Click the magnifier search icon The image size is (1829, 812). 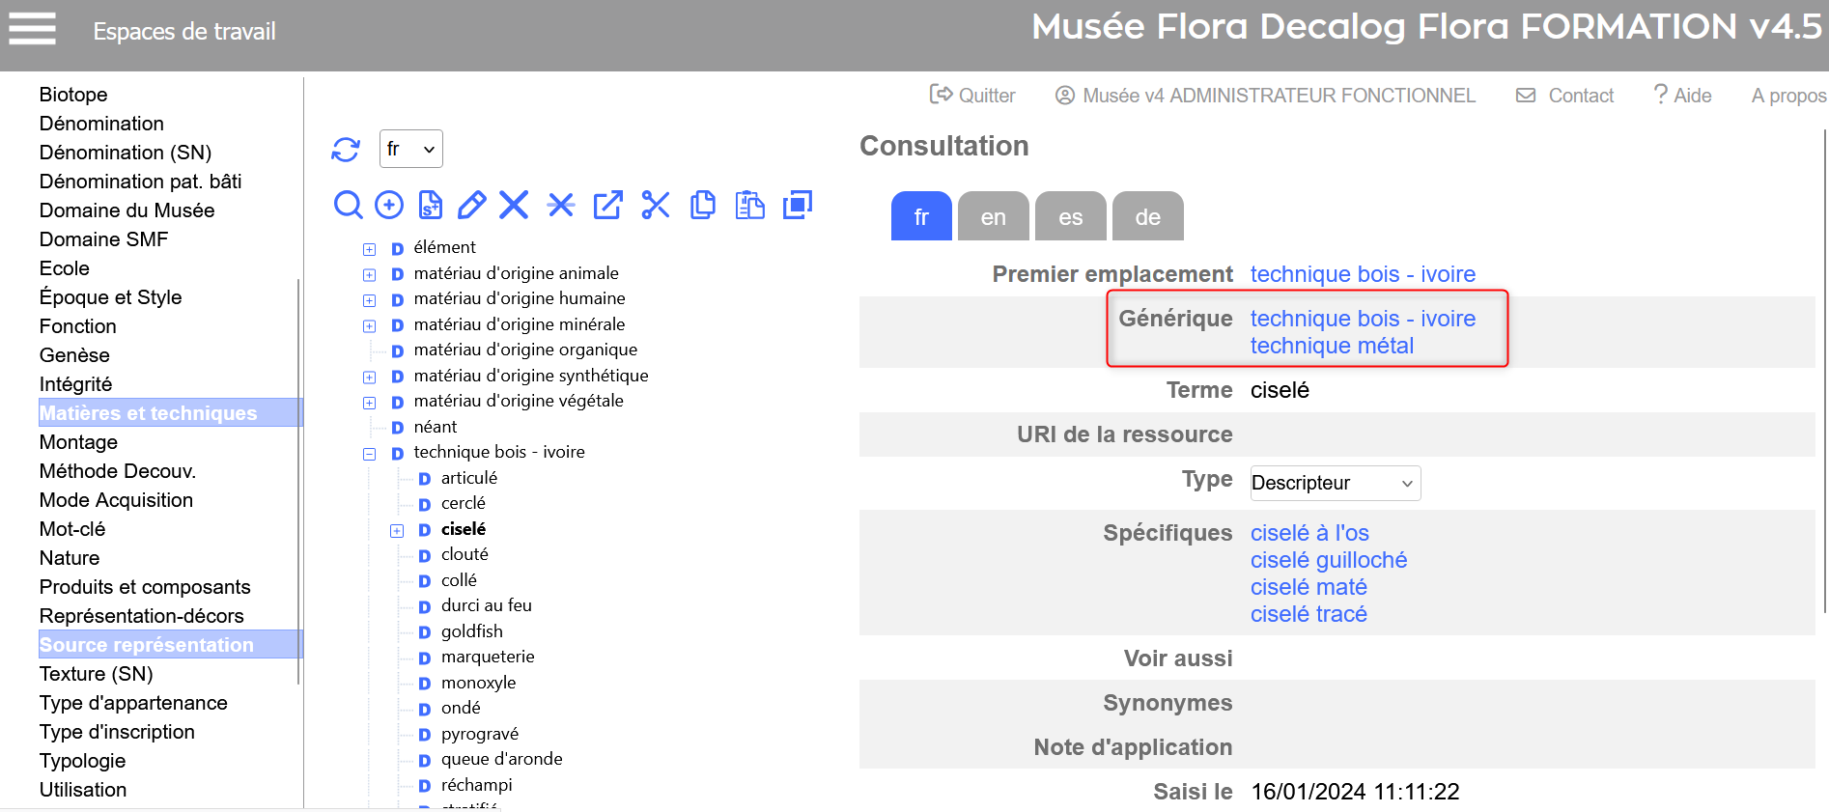348,205
